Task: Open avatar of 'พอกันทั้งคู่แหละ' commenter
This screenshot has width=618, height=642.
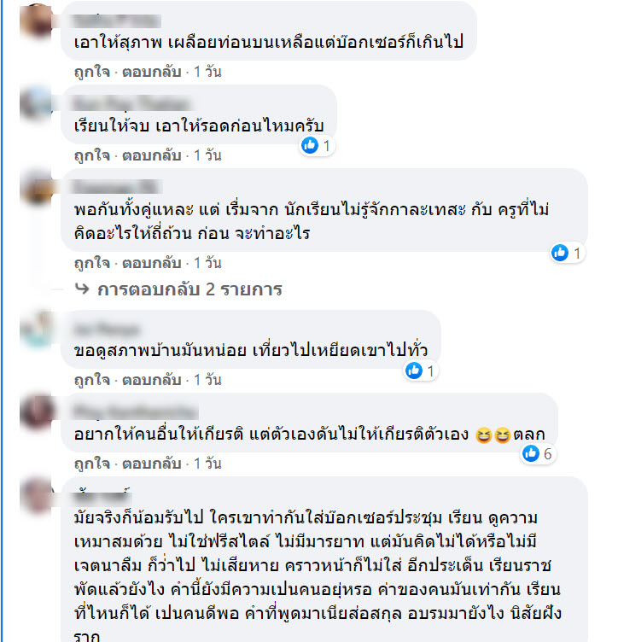Action: click(37, 187)
